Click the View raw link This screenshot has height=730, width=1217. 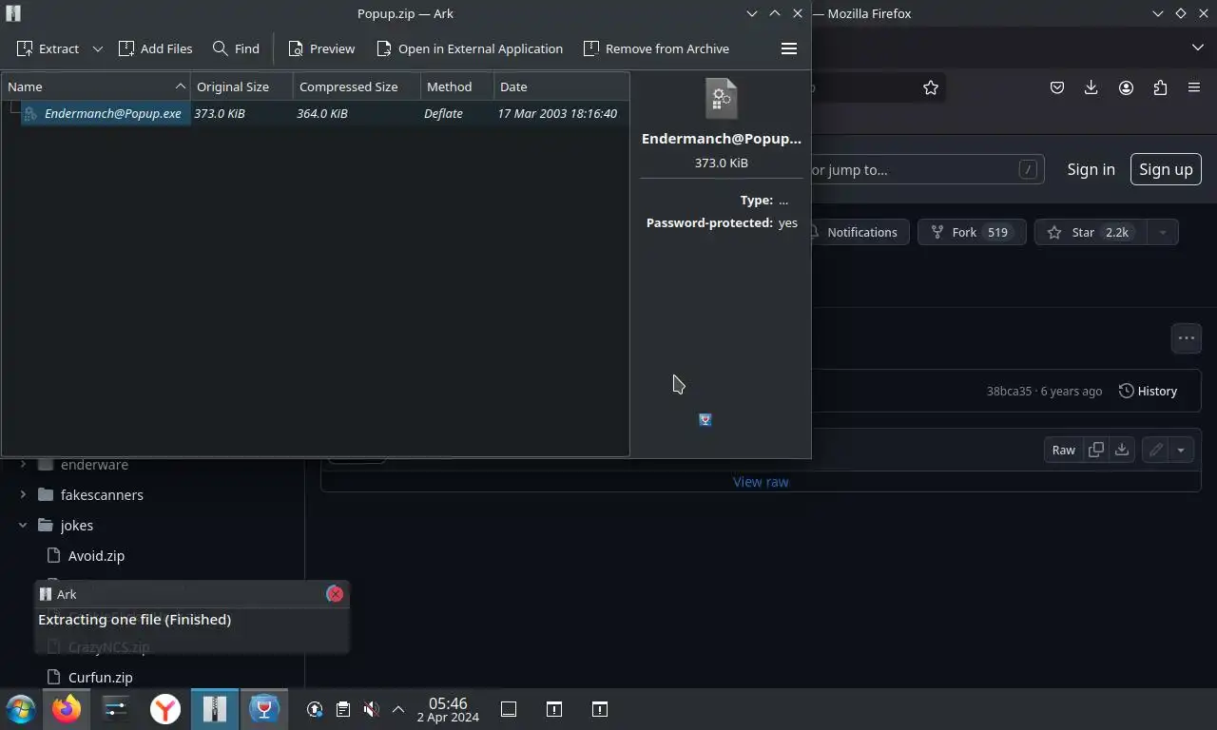(761, 482)
